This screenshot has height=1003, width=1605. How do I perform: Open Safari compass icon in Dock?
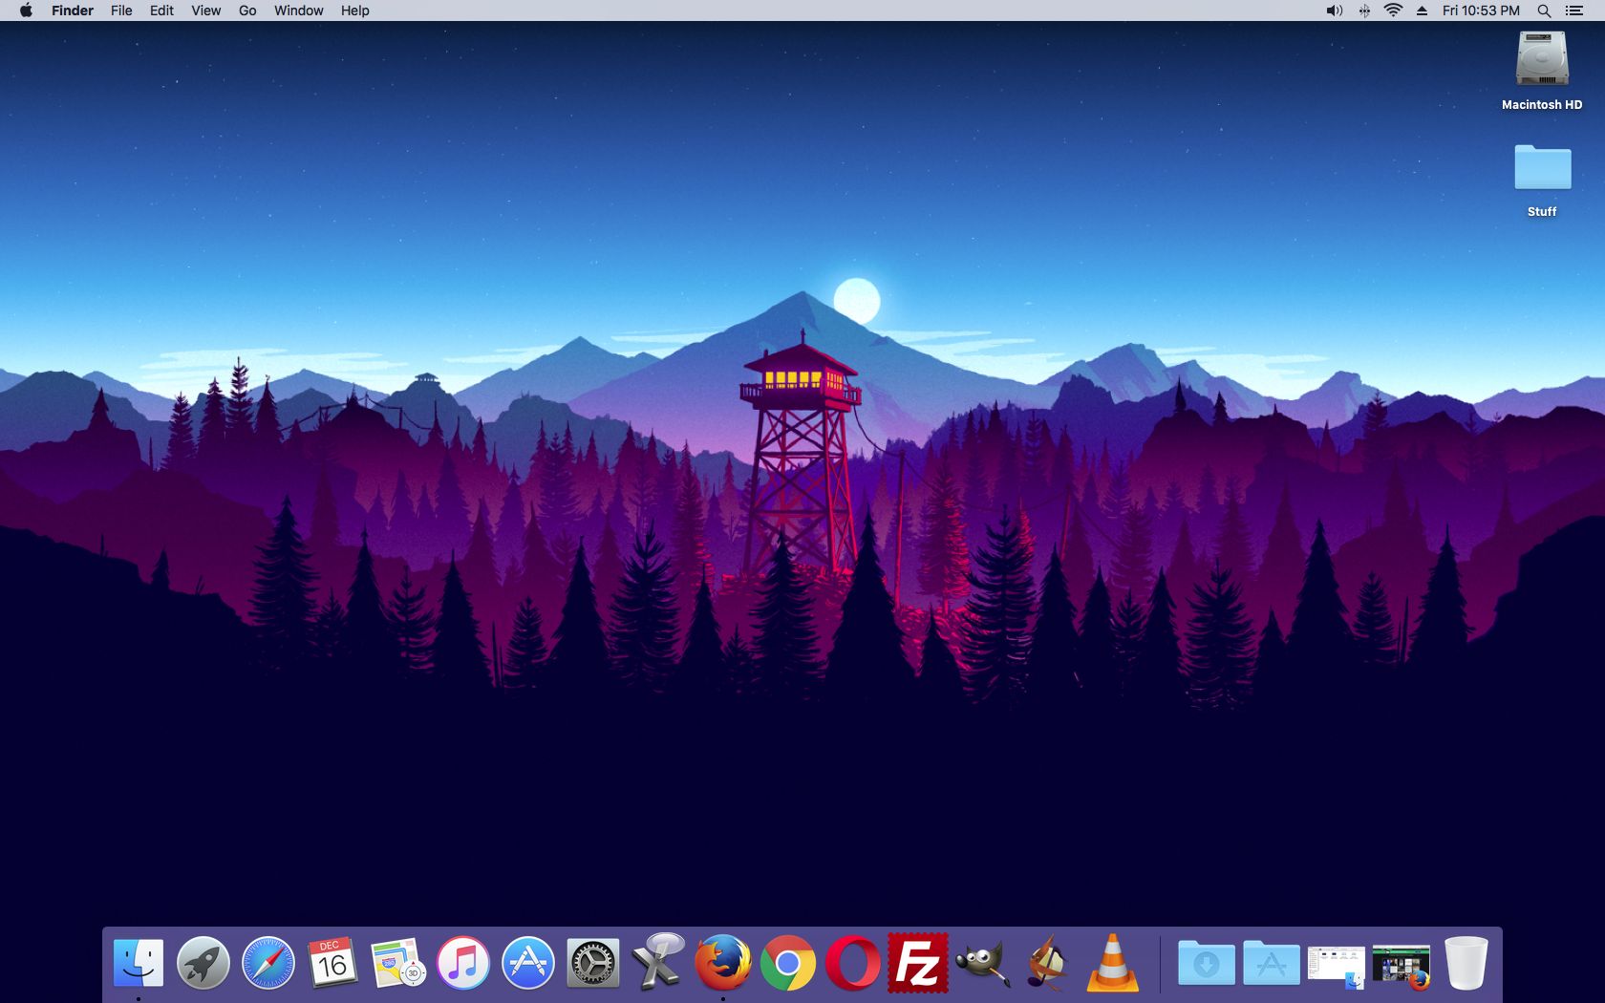[268, 962]
